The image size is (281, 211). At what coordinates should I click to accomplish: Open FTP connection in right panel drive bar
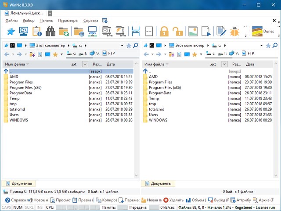point(251,54)
